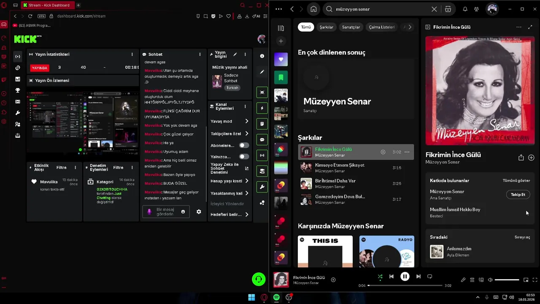Open emoji picker in Kick chat

(183, 212)
